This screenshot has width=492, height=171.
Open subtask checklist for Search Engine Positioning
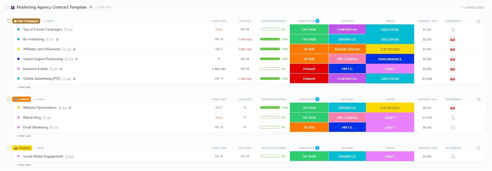tap(69, 59)
